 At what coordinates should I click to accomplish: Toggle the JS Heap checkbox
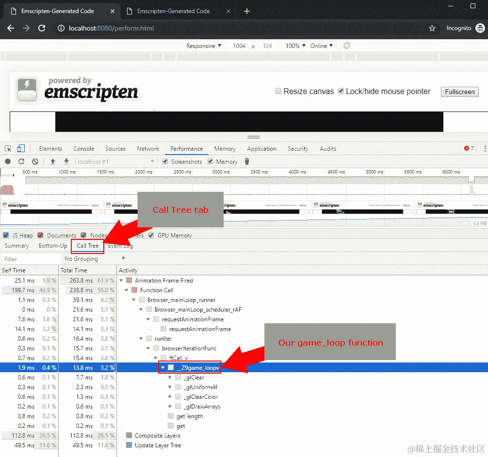tap(6, 235)
